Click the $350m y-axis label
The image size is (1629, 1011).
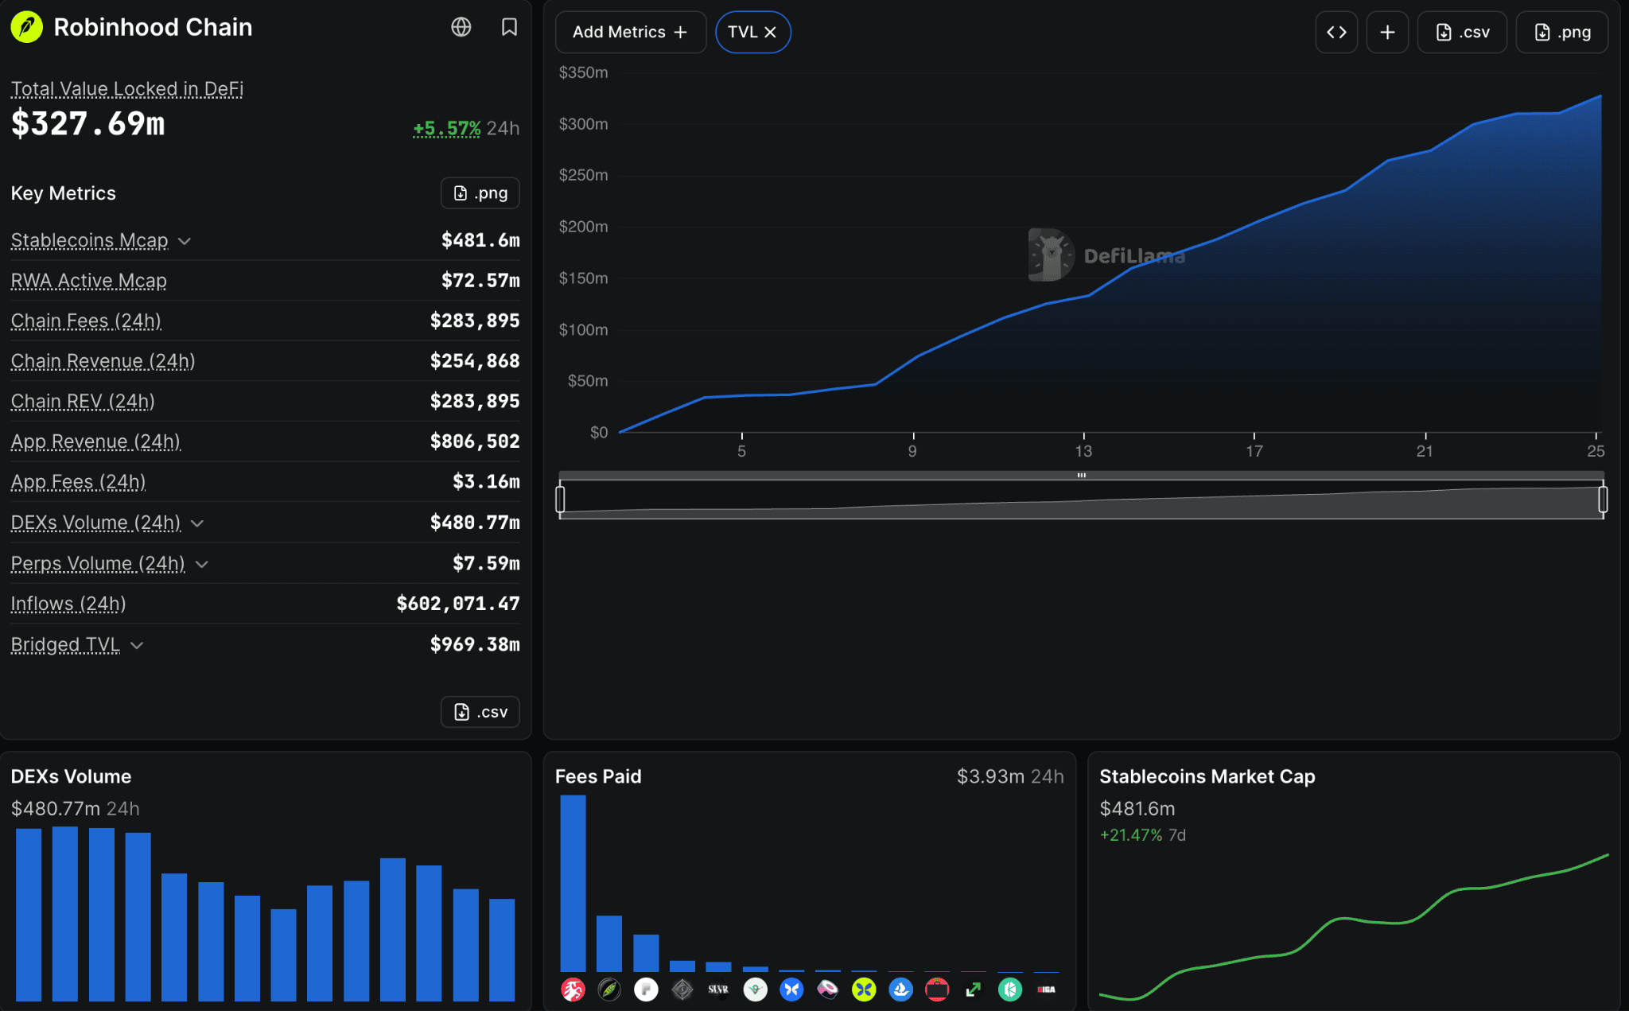tap(584, 72)
